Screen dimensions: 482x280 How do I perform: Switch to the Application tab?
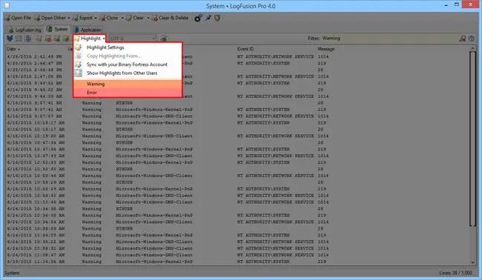tap(88, 30)
